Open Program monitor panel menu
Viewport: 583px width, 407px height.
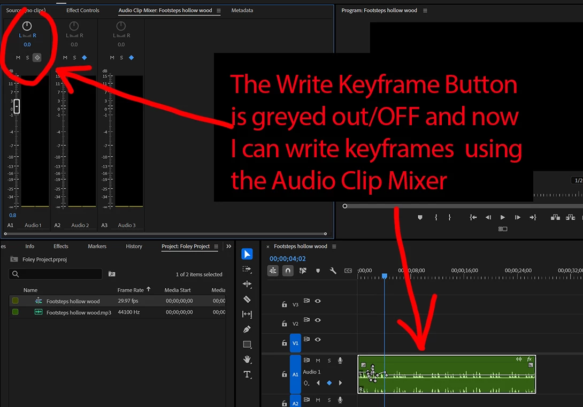click(425, 11)
